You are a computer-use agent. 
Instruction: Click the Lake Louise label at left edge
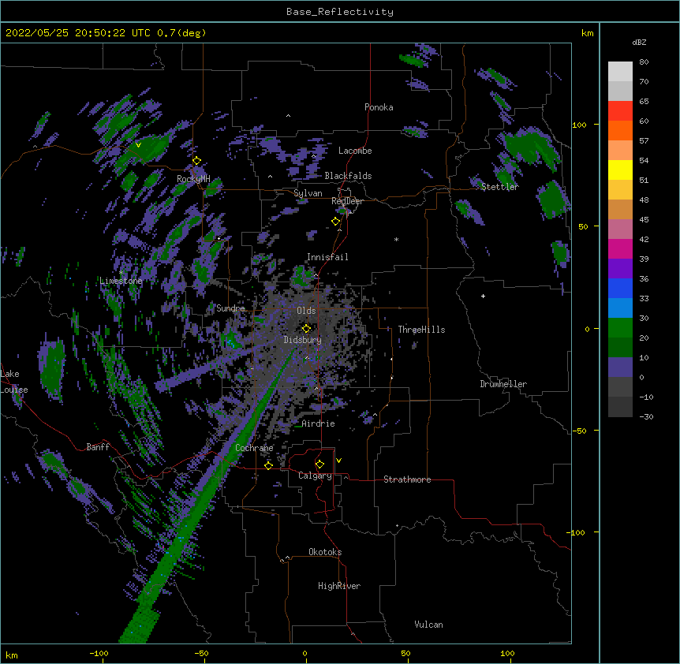14,382
